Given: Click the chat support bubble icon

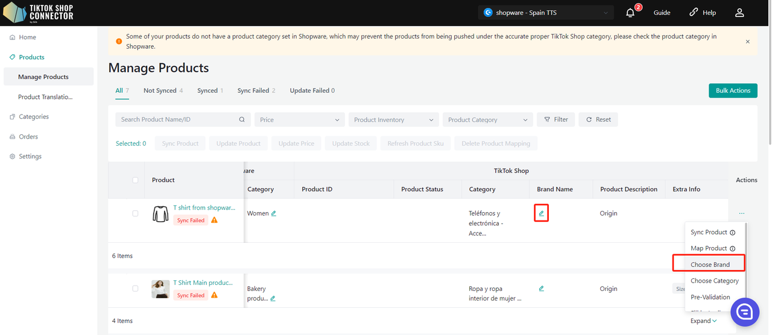Looking at the screenshot, I should click(745, 312).
